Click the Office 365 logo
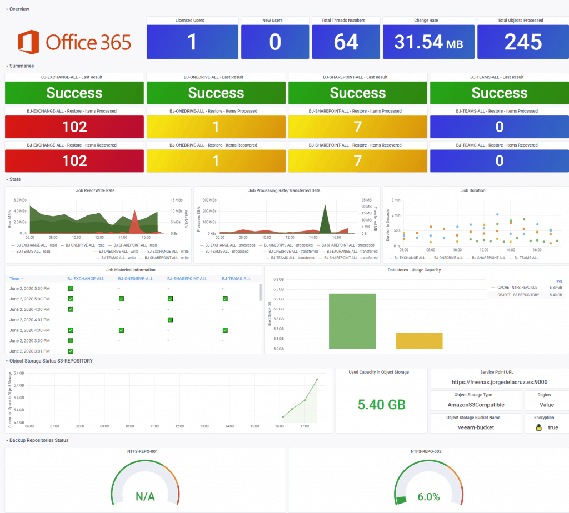The height and width of the screenshot is (513, 569). [x=74, y=42]
